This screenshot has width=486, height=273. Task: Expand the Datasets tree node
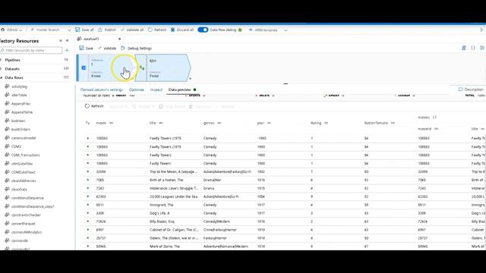pos(2,69)
